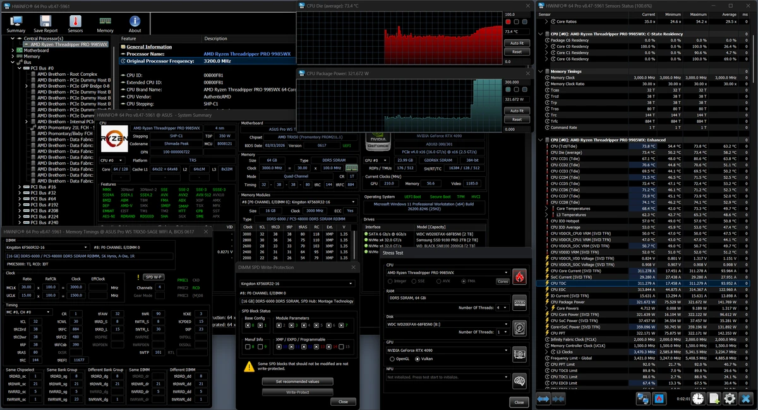Toggle SPD Manuf Info block 9 checkbox
The image size is (758, 410).
tap(259, 347)
